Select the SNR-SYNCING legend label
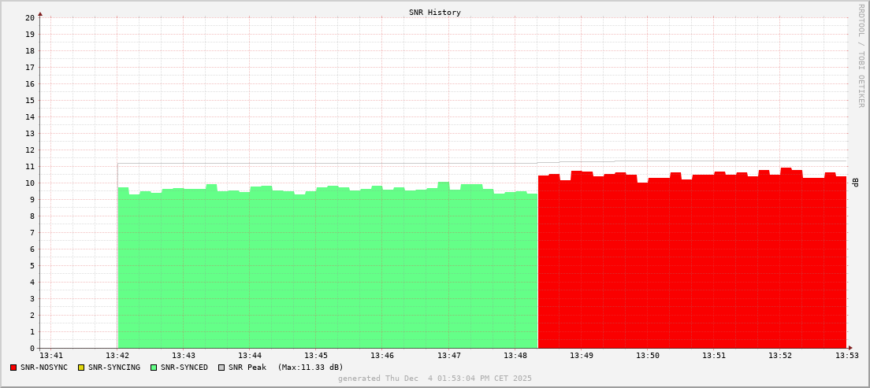 pos(114,368)
